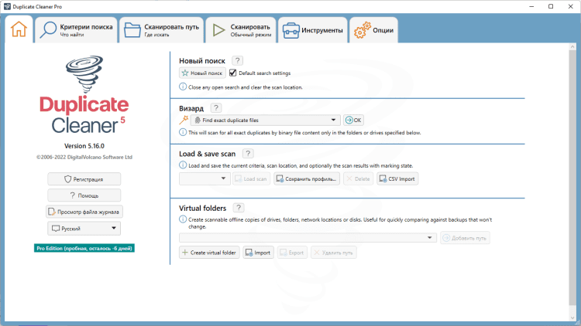Screen dimensions: 581x326
Task: Click the Duplicate Cleaner tornado logo
Action: click(84, 74)
